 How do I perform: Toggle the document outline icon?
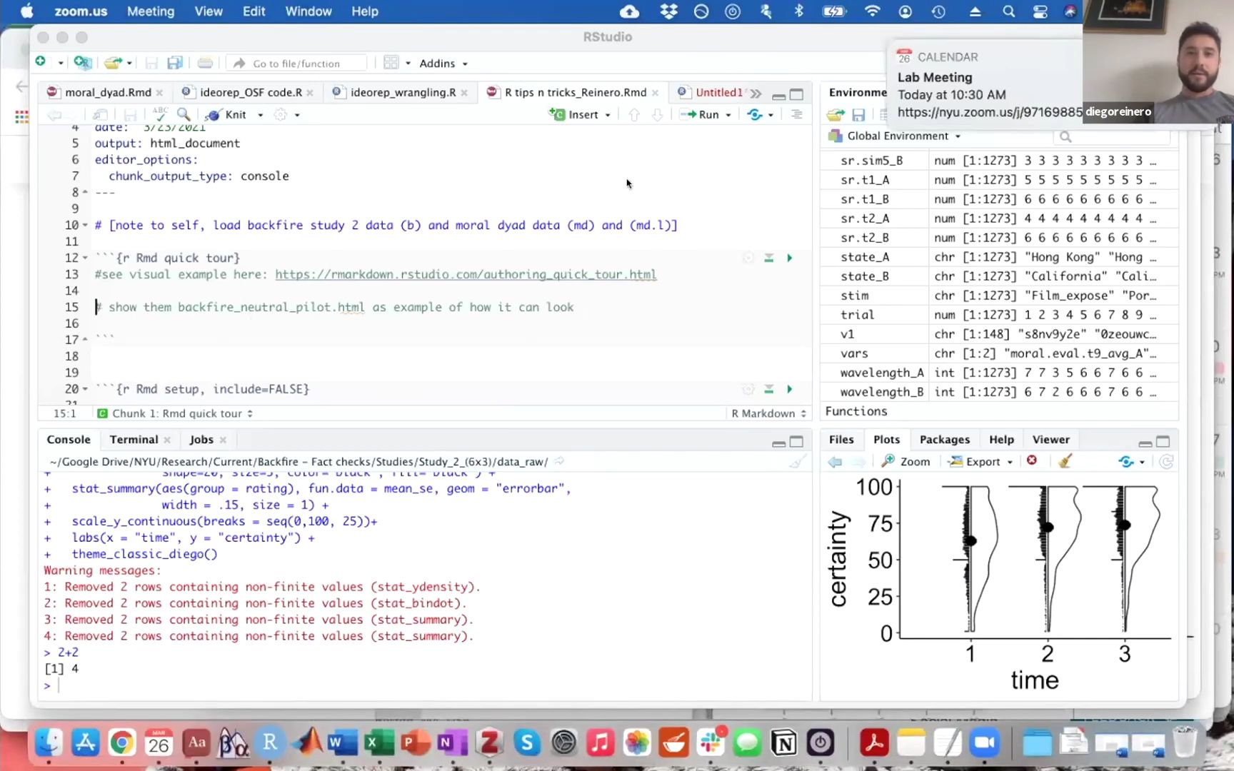[x=796, y=114]
